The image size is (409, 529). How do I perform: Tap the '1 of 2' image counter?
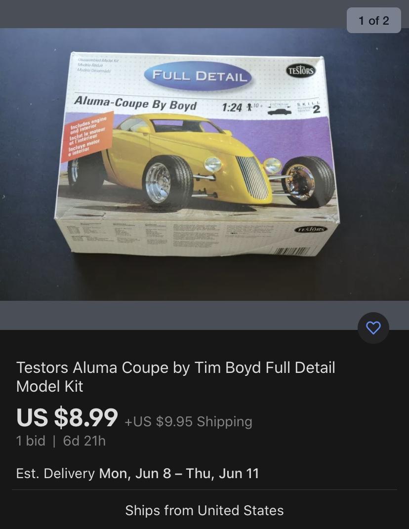pyautogui.click(x=373, y=21)
